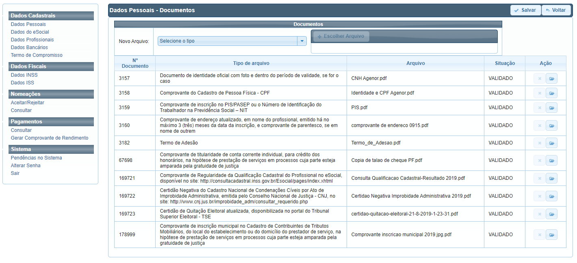
Task: Click the Salvar button
Action: pos(526,10)
